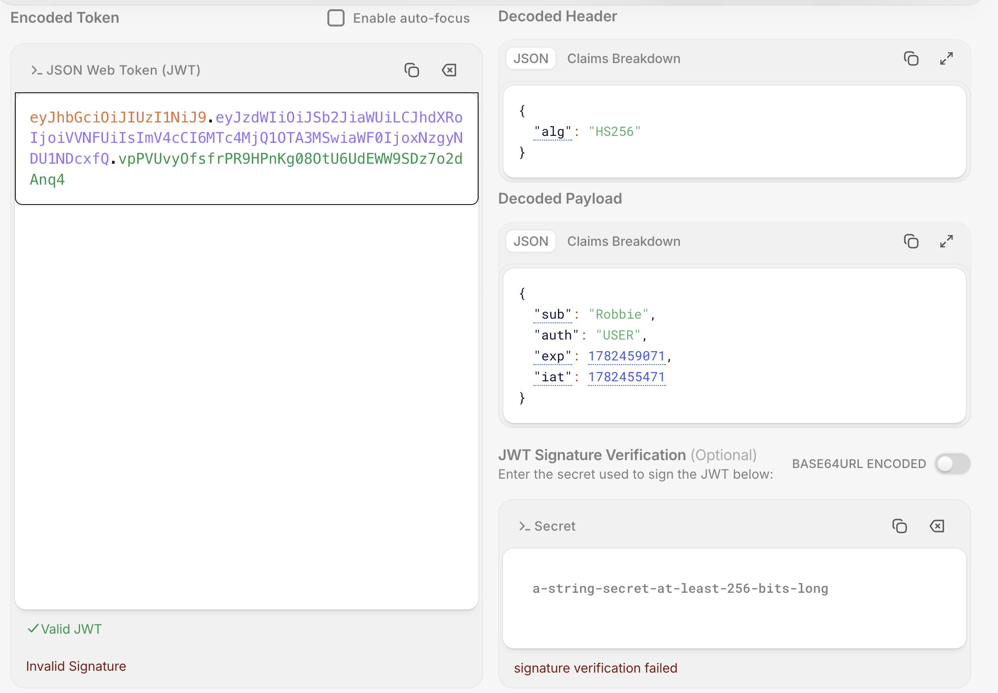
Task: Copy the encoded JWT token
Action: point(411,70)
